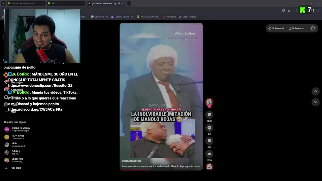Image resolution: width=322 pixels, height=181 pixels.
Task: Open the Osmo Mobile 6 bookmark
Action: tap(99, 17)
